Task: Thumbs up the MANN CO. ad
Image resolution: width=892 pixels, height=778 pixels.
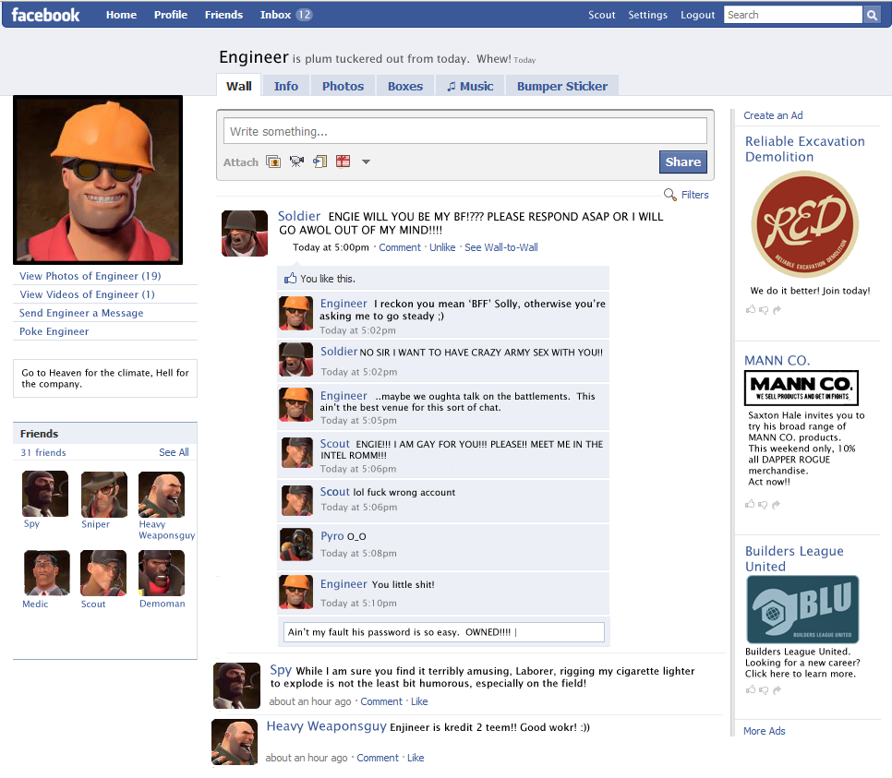Action: point(751,504)
